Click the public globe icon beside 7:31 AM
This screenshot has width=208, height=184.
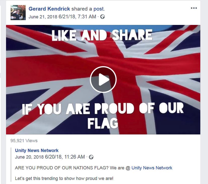102,17
